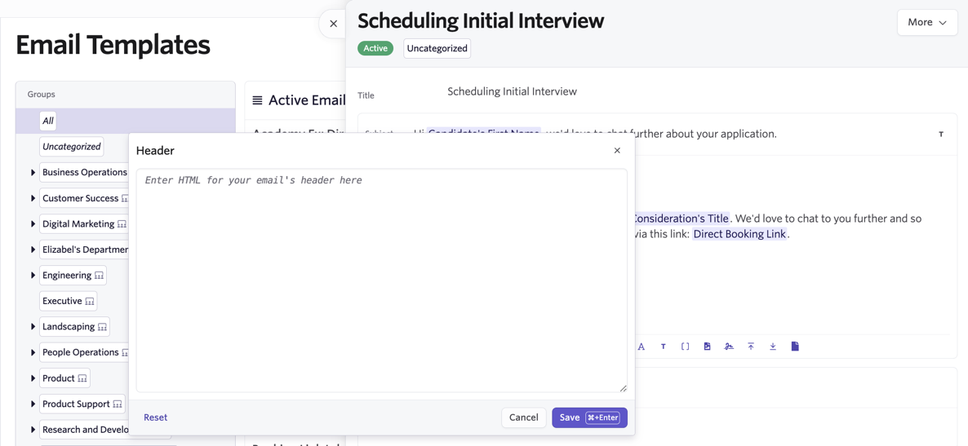
Task: Close the Header dialog with the X
Action: coord(617,151)
